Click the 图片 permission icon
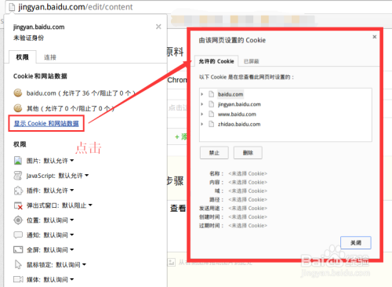Screen dimensions: 392x287 18,160
